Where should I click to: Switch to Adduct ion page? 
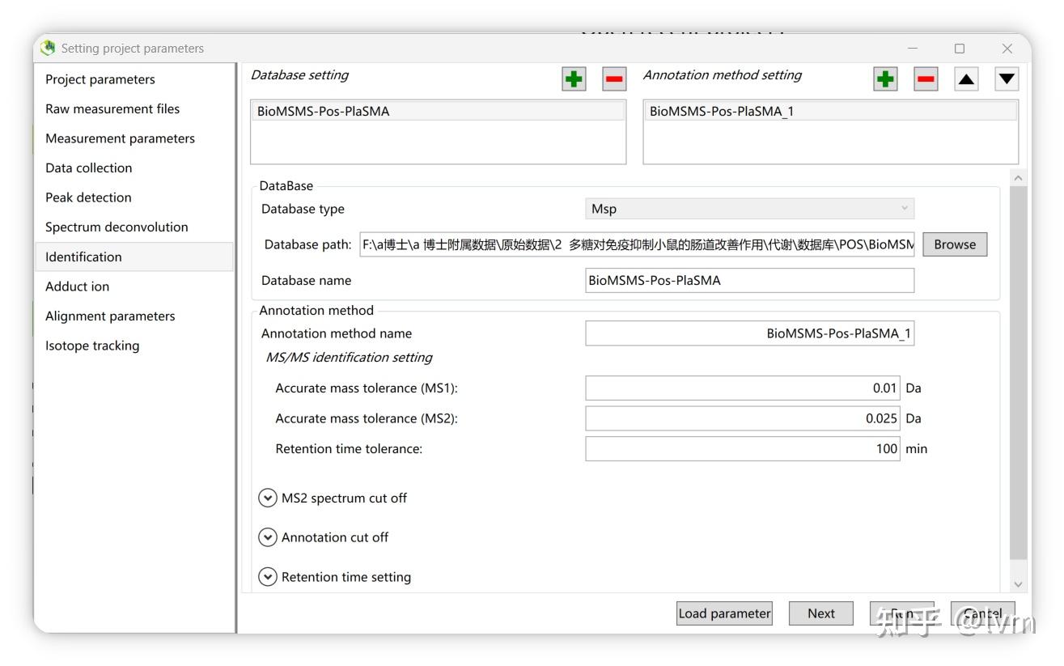[77, 286]
